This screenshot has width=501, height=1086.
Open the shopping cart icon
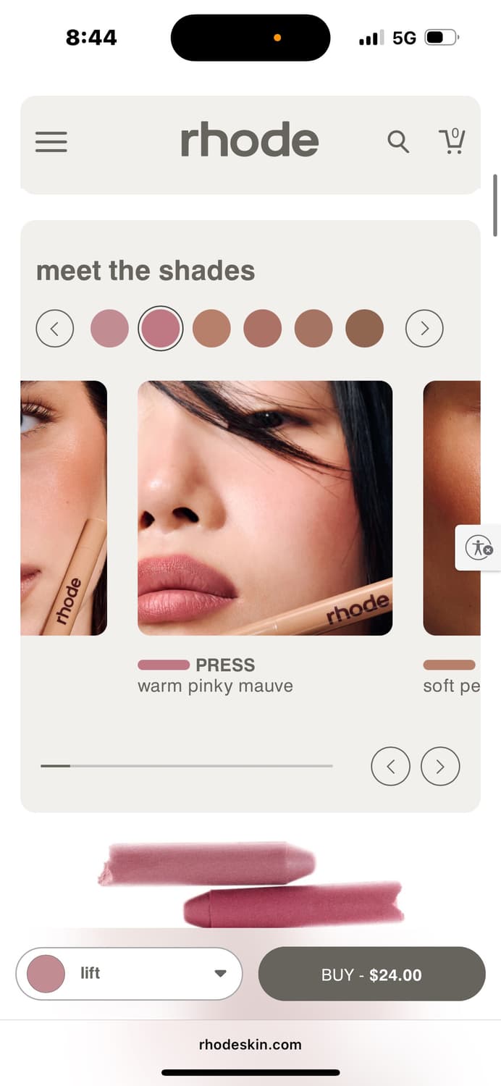[452, 140]
